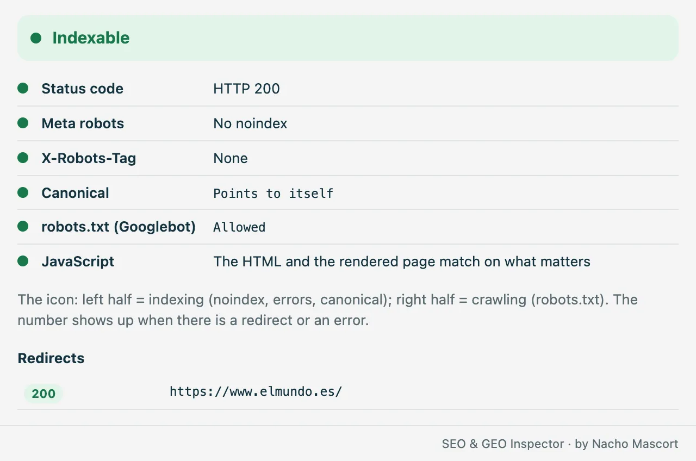Click the 200 status badge under Redirects
696x461 pixels.
coord(43,394)
